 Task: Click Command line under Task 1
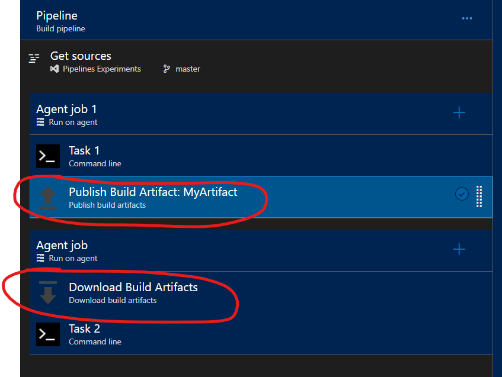coord(95,164)
